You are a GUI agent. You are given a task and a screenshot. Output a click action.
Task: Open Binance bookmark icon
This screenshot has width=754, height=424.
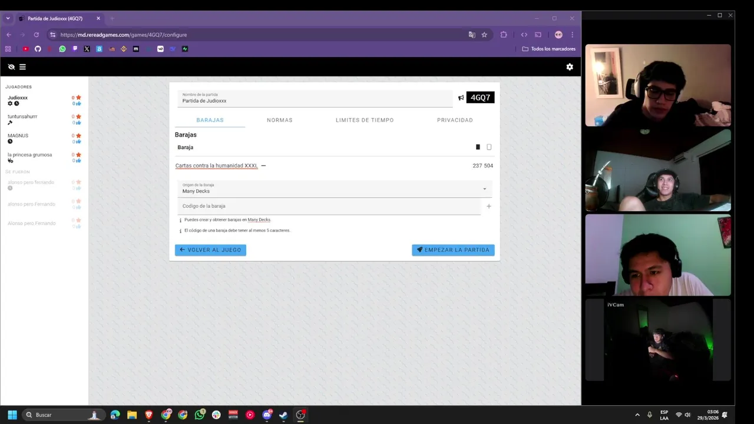(x=124, y=49)
